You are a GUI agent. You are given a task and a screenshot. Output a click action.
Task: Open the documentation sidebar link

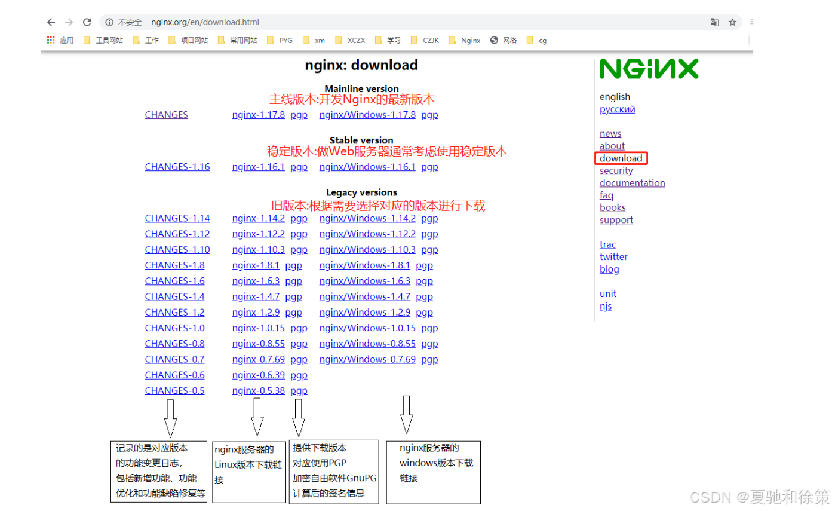click(x=633, y=183)
